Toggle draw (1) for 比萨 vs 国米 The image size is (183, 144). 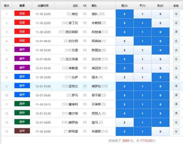coord(142,77)
